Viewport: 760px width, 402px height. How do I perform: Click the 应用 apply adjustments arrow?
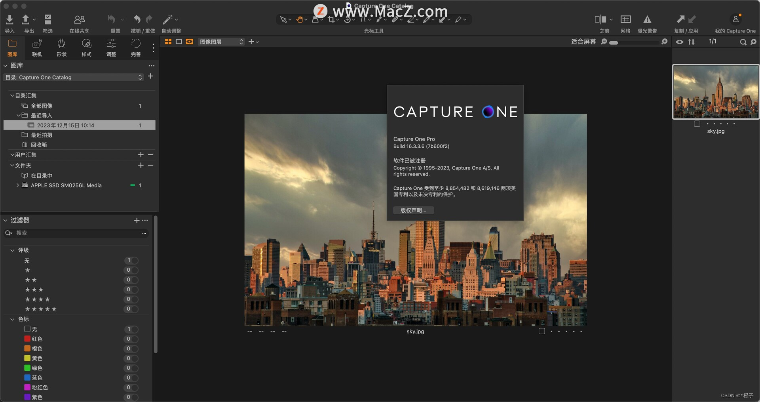tap(692, 19)
